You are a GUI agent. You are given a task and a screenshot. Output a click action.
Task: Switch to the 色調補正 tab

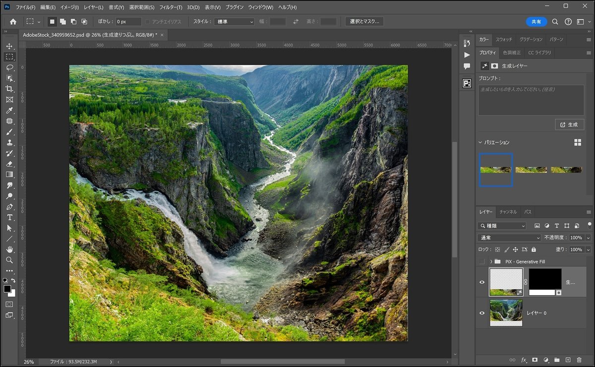point(512,53)
